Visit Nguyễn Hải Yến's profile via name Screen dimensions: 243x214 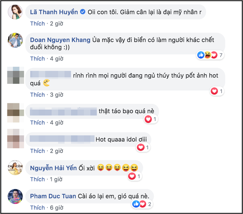click(53, 168)
